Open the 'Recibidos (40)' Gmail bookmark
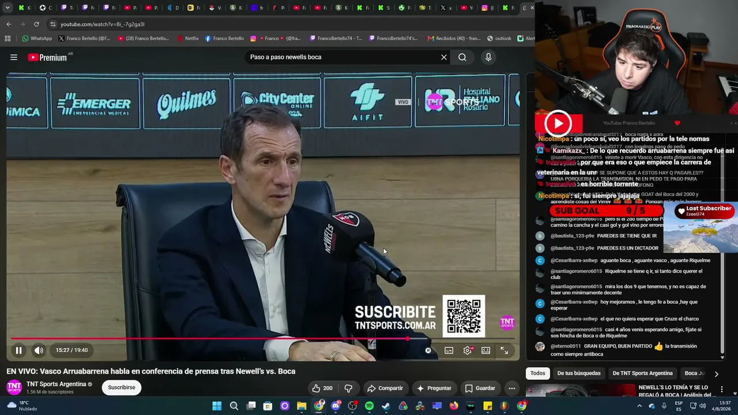Viewport: 738px width, 415px height. tap(454, 39)
